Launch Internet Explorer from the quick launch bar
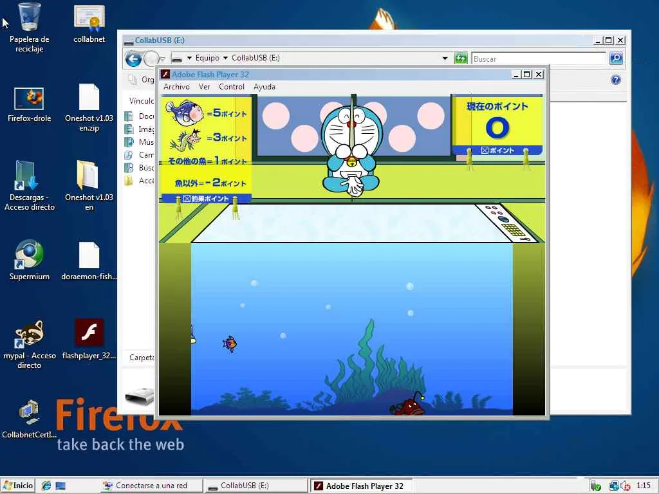 (x=46, y=486)
